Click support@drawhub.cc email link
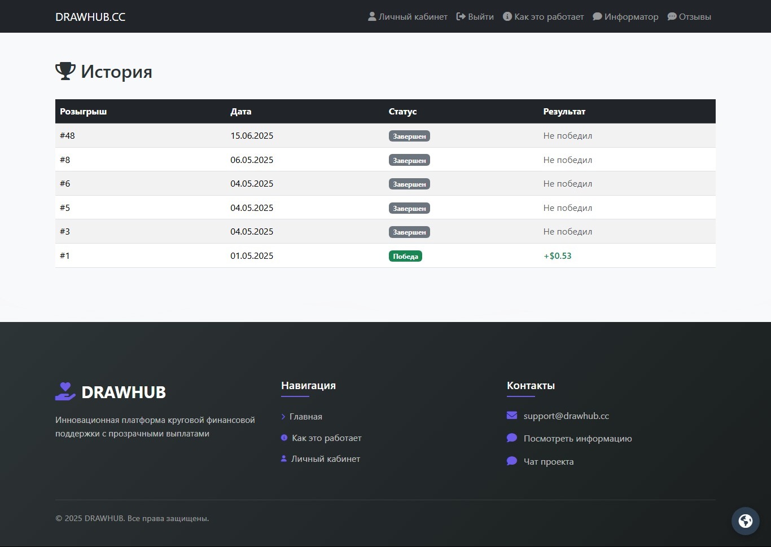 pyautogui.click(x=566, y=416)
